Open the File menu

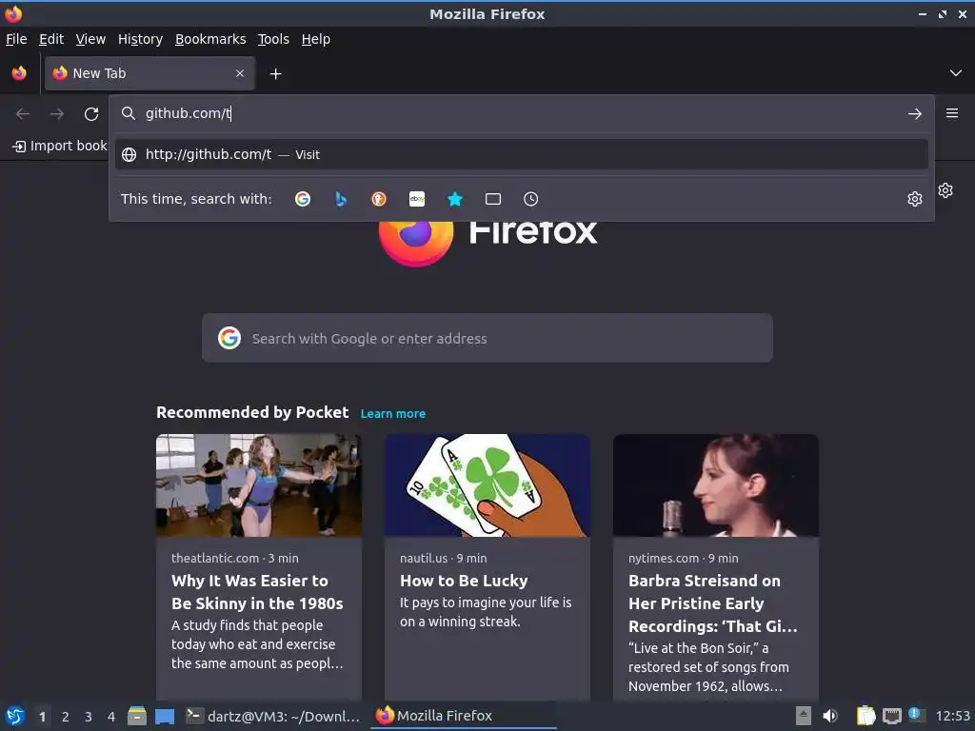(x=16, y=39)
